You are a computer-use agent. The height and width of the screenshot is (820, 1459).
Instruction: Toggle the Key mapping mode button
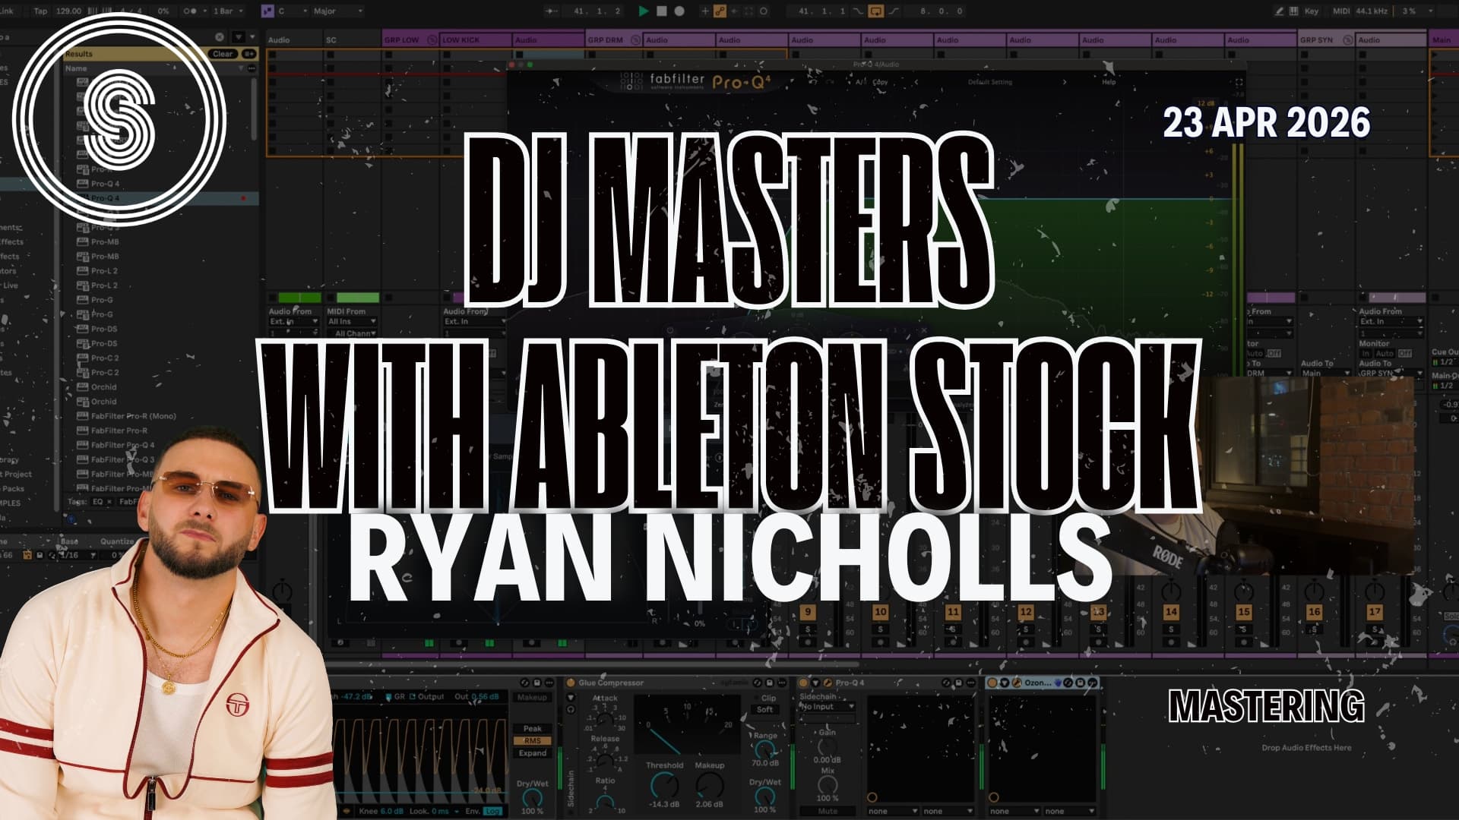tap(1312, 11)
